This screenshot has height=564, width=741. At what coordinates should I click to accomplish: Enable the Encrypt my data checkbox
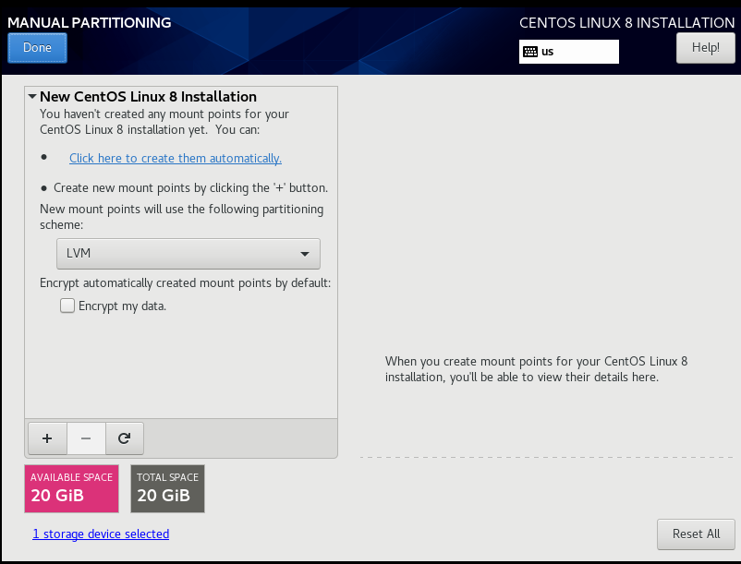(67, 306)
